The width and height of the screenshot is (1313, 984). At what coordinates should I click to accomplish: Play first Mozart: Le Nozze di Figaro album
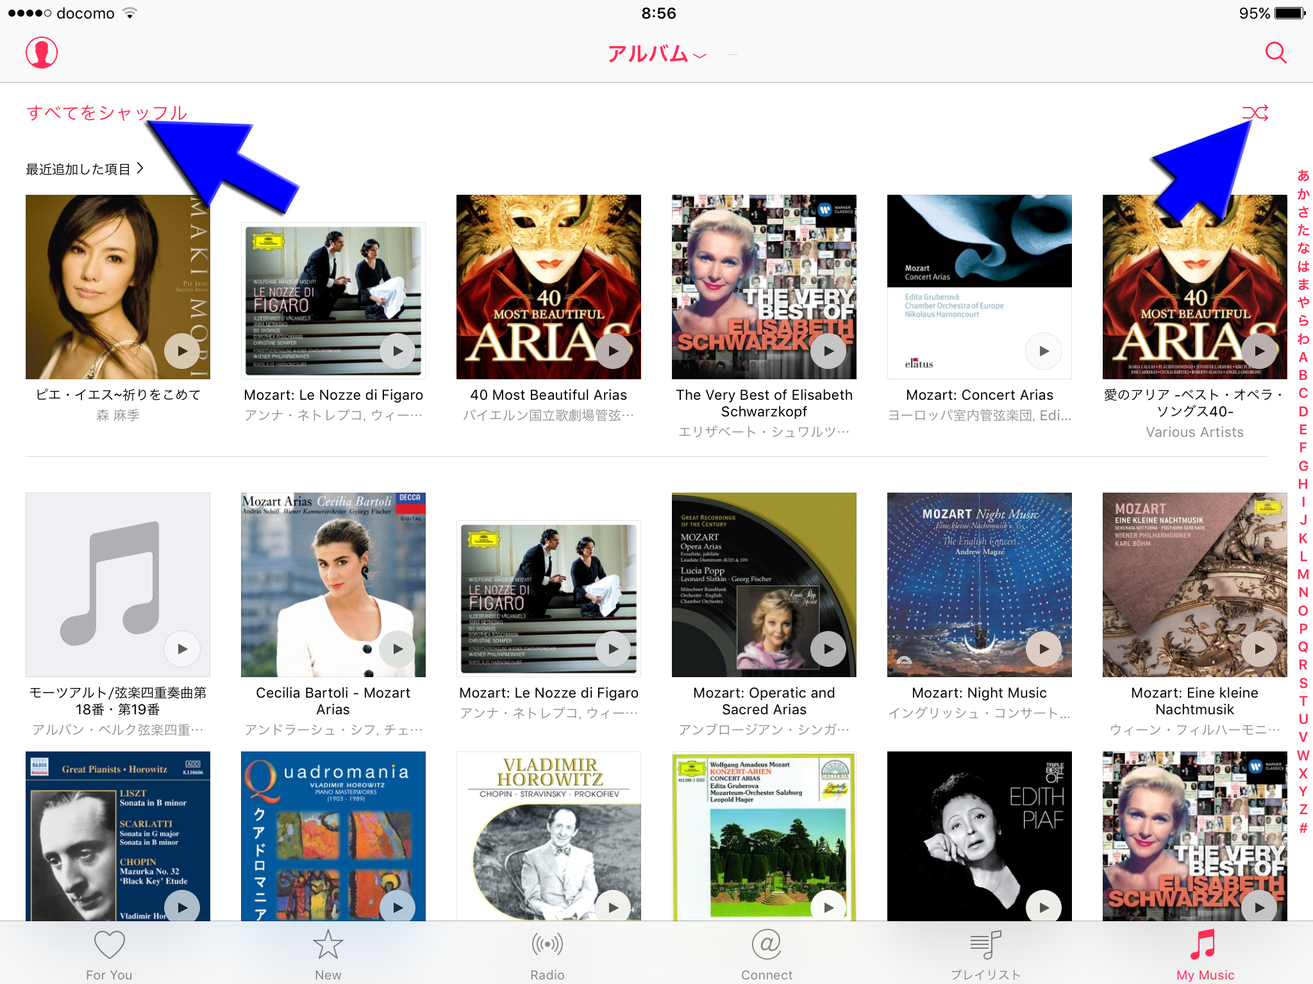point(397,351)
